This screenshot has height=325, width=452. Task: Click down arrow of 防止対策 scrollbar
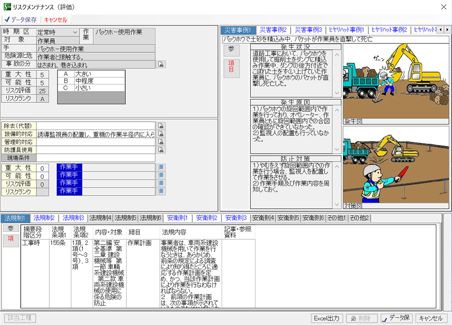pos(337,204)
